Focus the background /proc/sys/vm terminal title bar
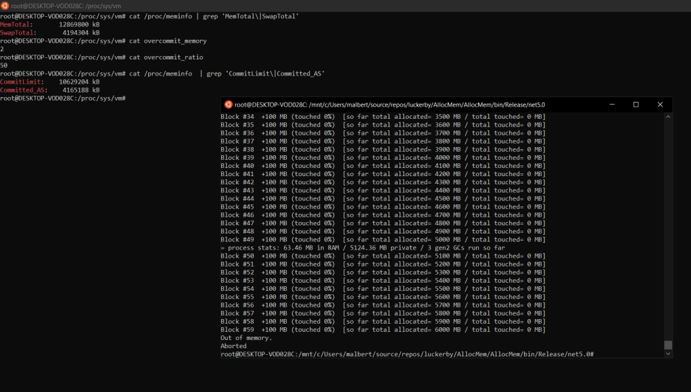This screenshot has height=392, width=691. [338, 5]
